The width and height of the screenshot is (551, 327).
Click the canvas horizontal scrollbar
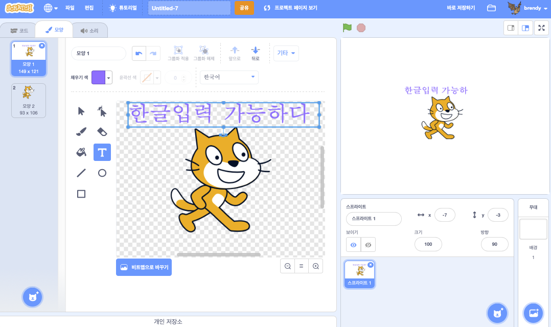[219, 254]
